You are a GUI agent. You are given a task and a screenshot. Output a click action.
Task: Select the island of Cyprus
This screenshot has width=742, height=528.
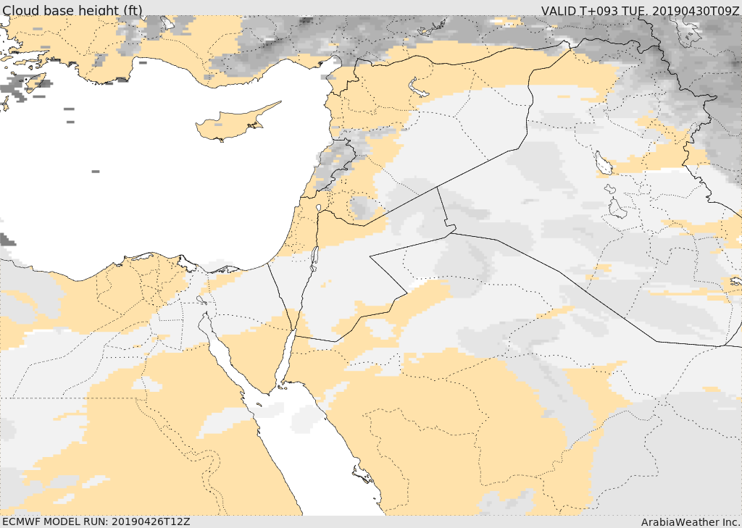tap(230, 125)
